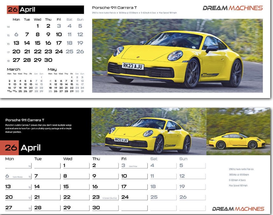Viewport: 273px width, 215px height.
Task: Click the DREAM MACHINES logo in the lower calendar
Action: pyautogui.click(x=238, y=209)
